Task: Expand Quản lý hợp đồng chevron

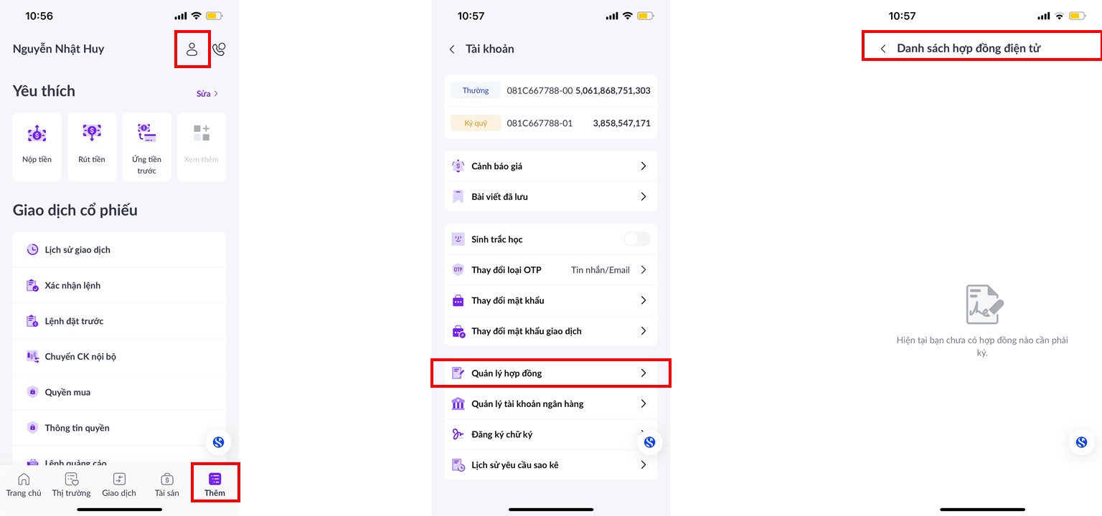Action: pos(643,373)
